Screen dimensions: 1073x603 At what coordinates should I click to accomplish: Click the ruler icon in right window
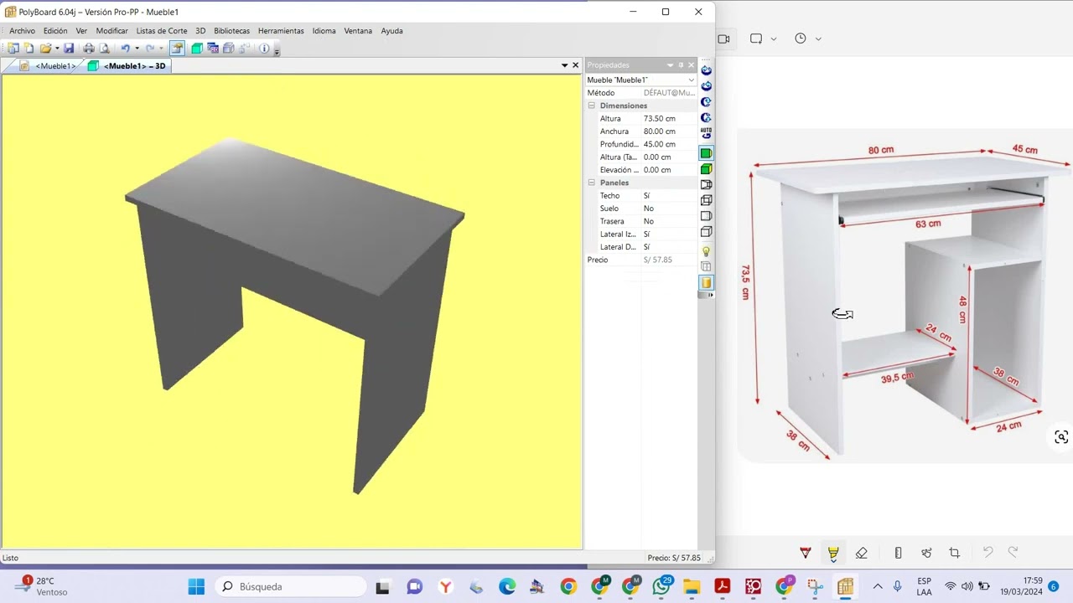[x=898, y=553]
